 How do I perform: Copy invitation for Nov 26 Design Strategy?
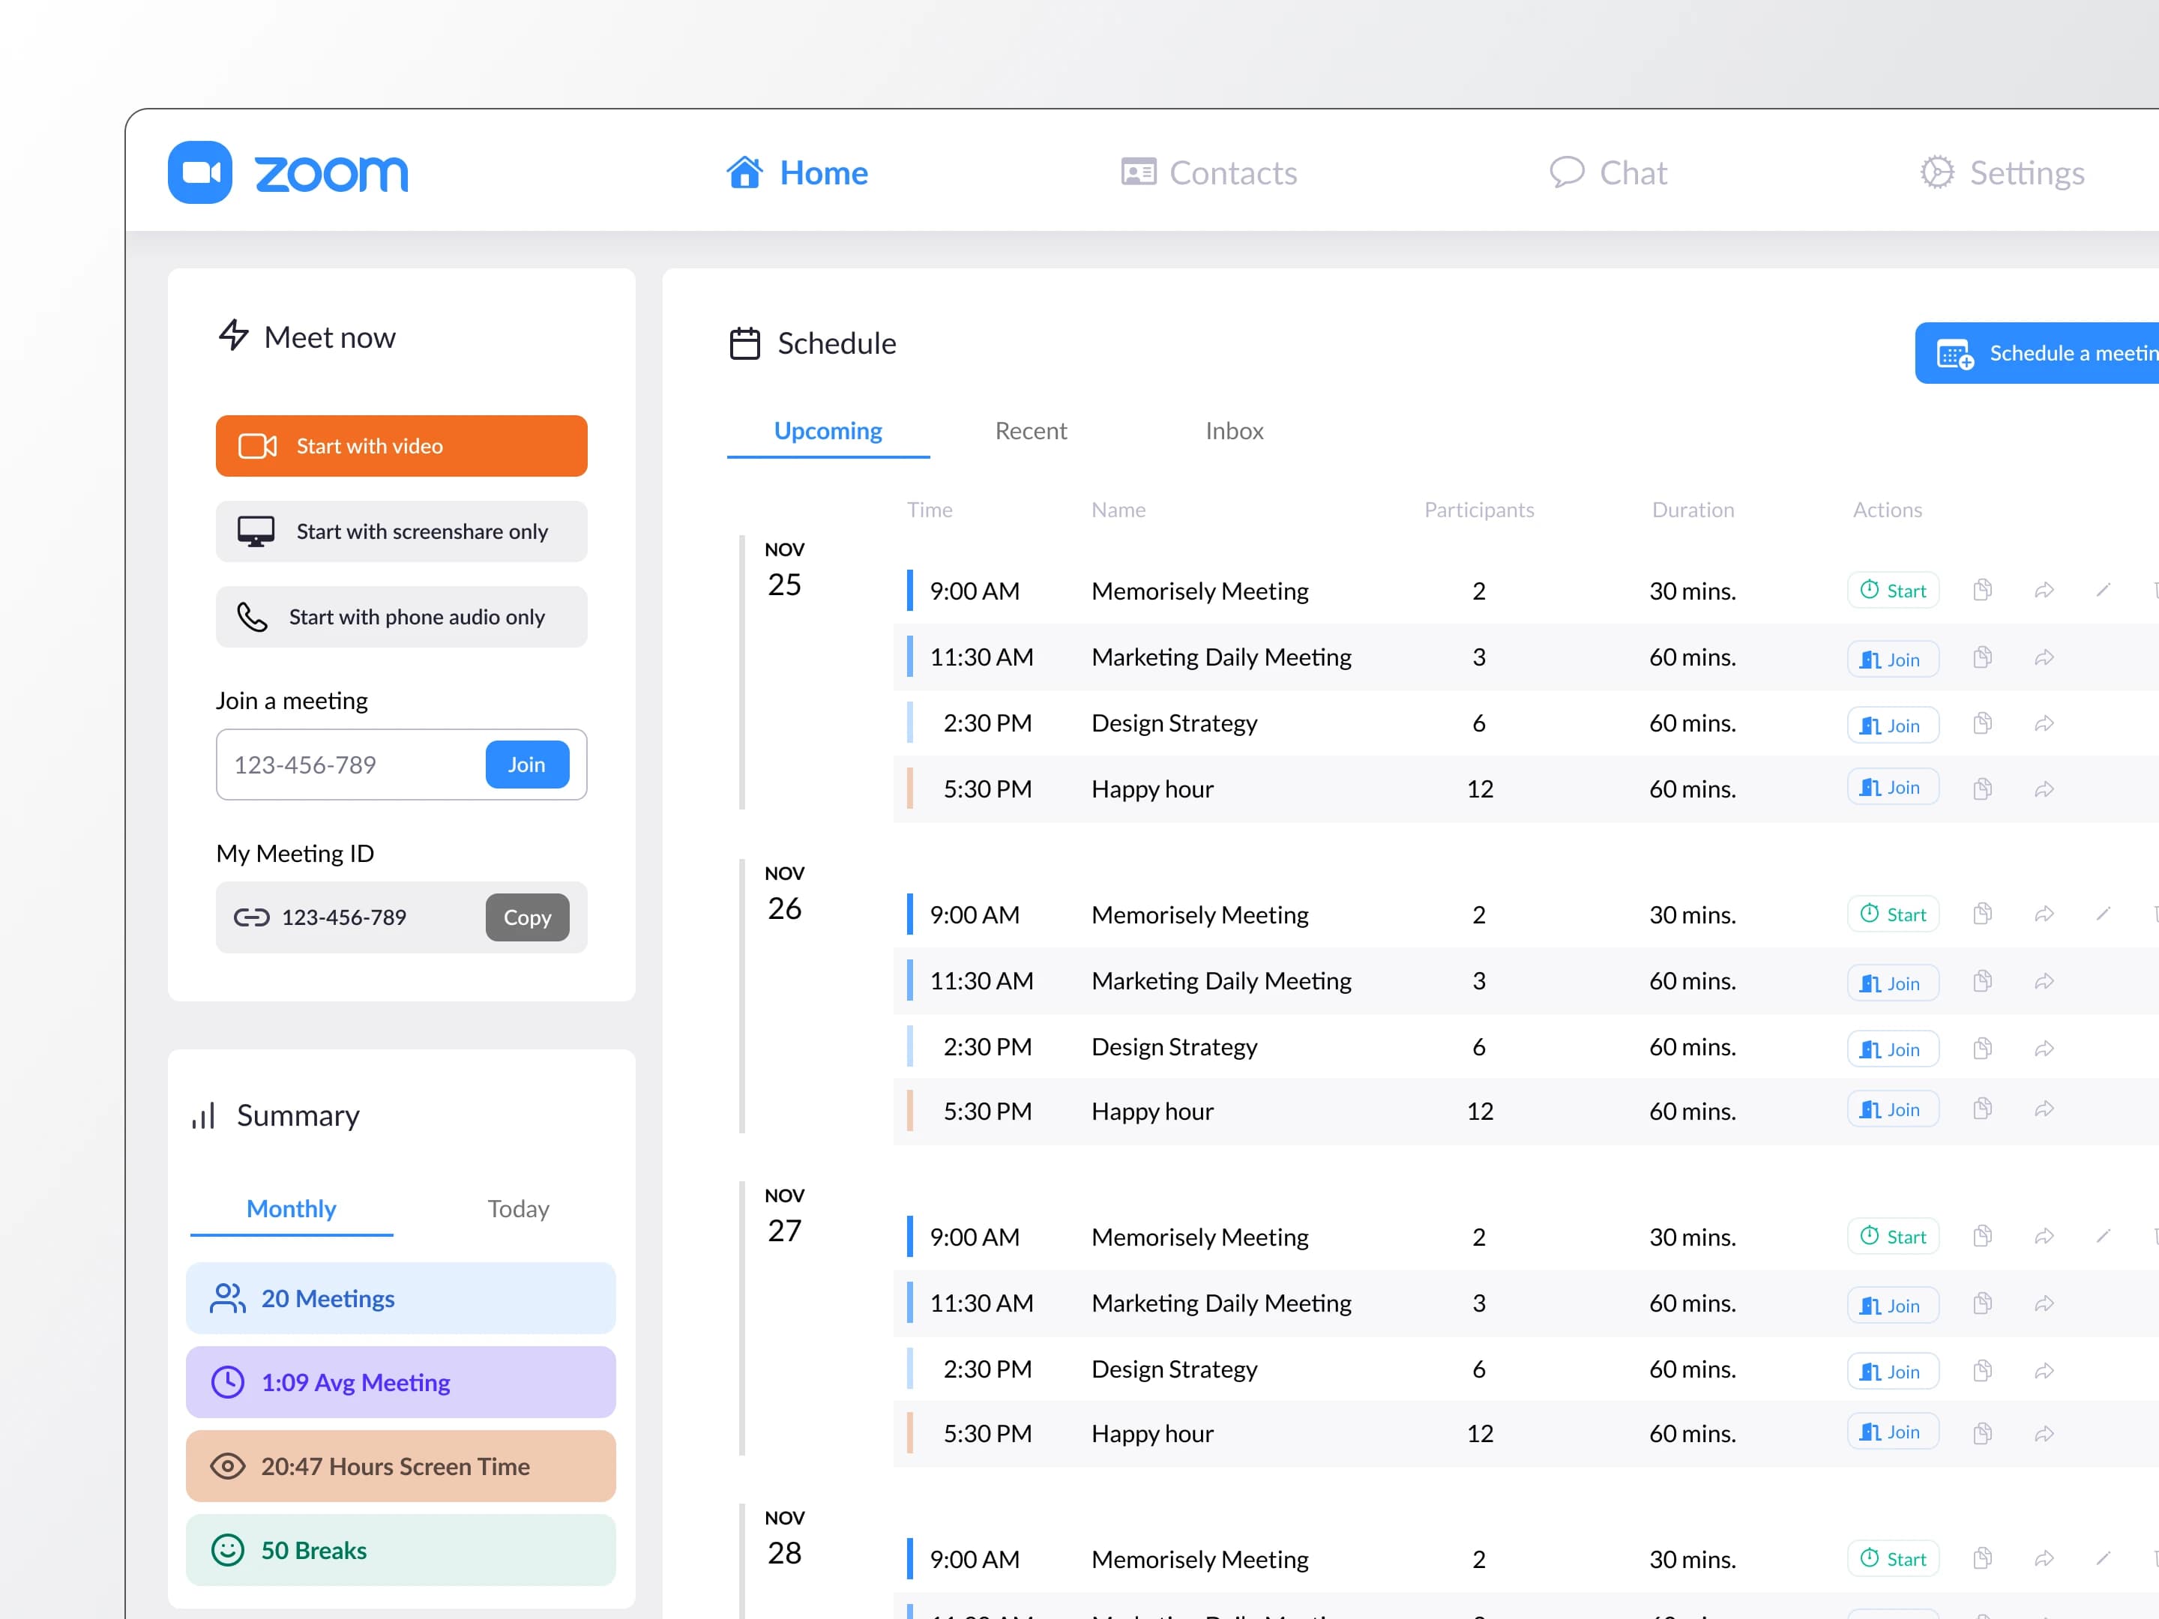tap(1982, 1049)
